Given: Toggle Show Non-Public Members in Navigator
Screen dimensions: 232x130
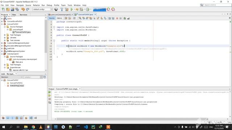Looking at the screenshot, I should (17, 118).
